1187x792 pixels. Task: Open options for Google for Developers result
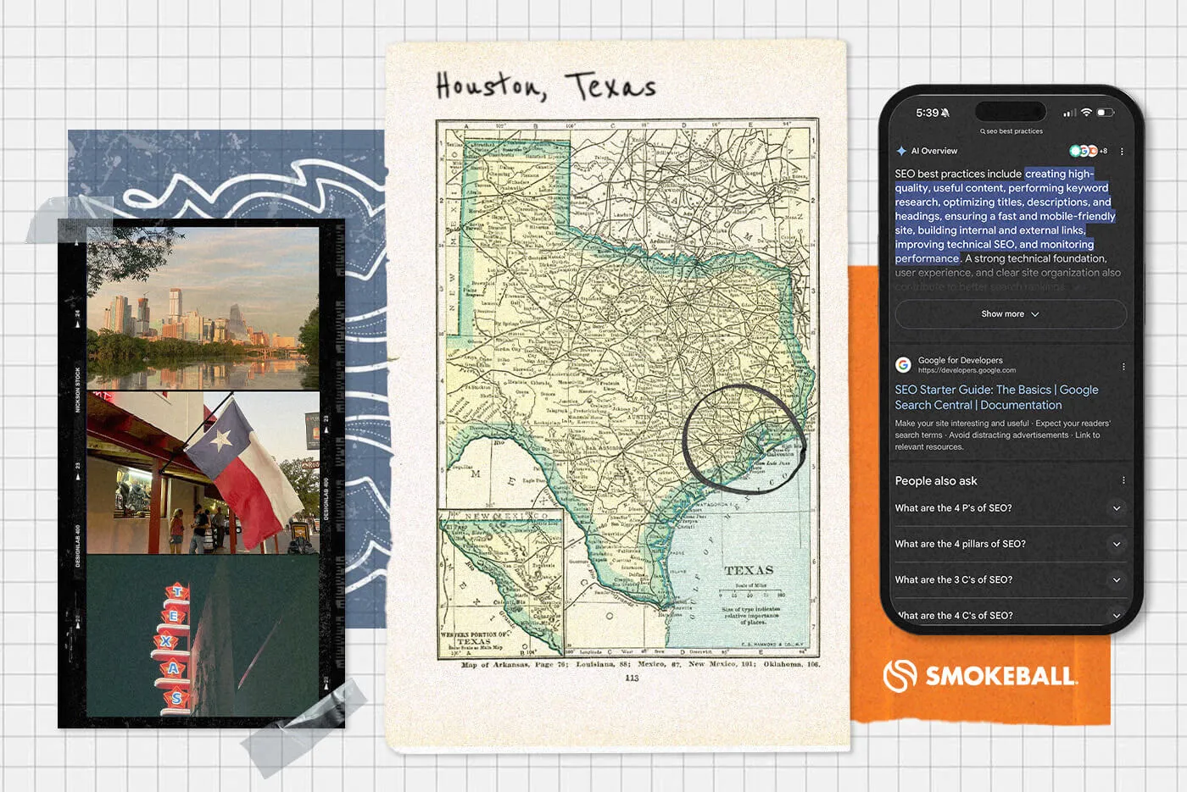click(x=1123, y=367)
